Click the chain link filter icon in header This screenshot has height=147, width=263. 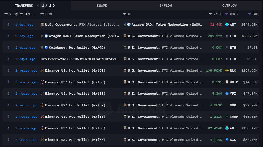click(x=10, y=14)
